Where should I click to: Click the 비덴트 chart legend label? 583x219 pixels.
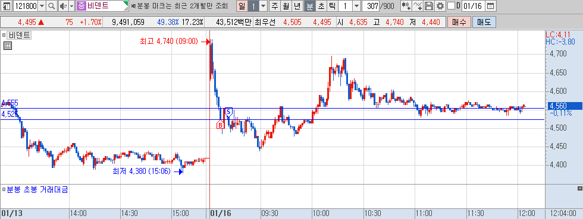click(20, 35)
